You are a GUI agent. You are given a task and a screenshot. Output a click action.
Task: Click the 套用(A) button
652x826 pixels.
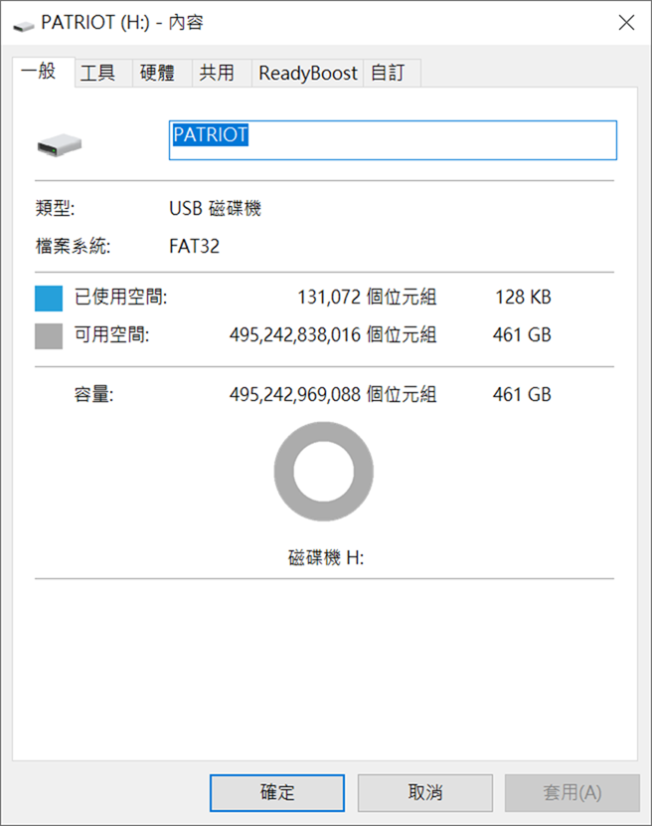pyautogui.click(x=571, y=793)
